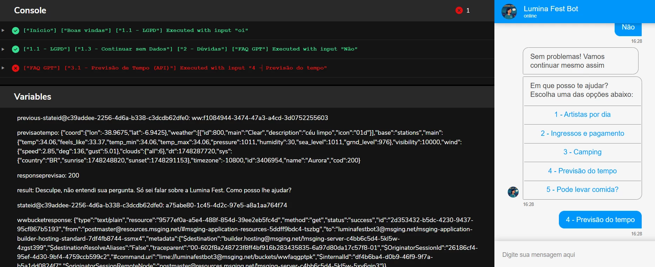Choose option 5 - Pode levar comida?

(582, 190)
